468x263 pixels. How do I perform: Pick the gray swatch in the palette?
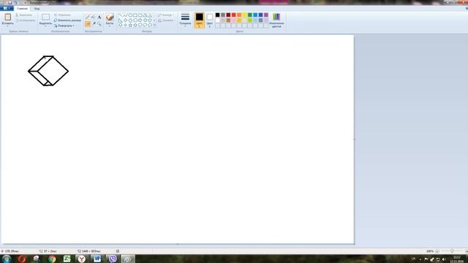pyautogui.click(x=223, y=15)
